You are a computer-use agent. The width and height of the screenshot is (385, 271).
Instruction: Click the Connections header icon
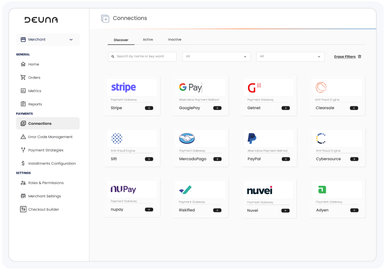(105, 18)
